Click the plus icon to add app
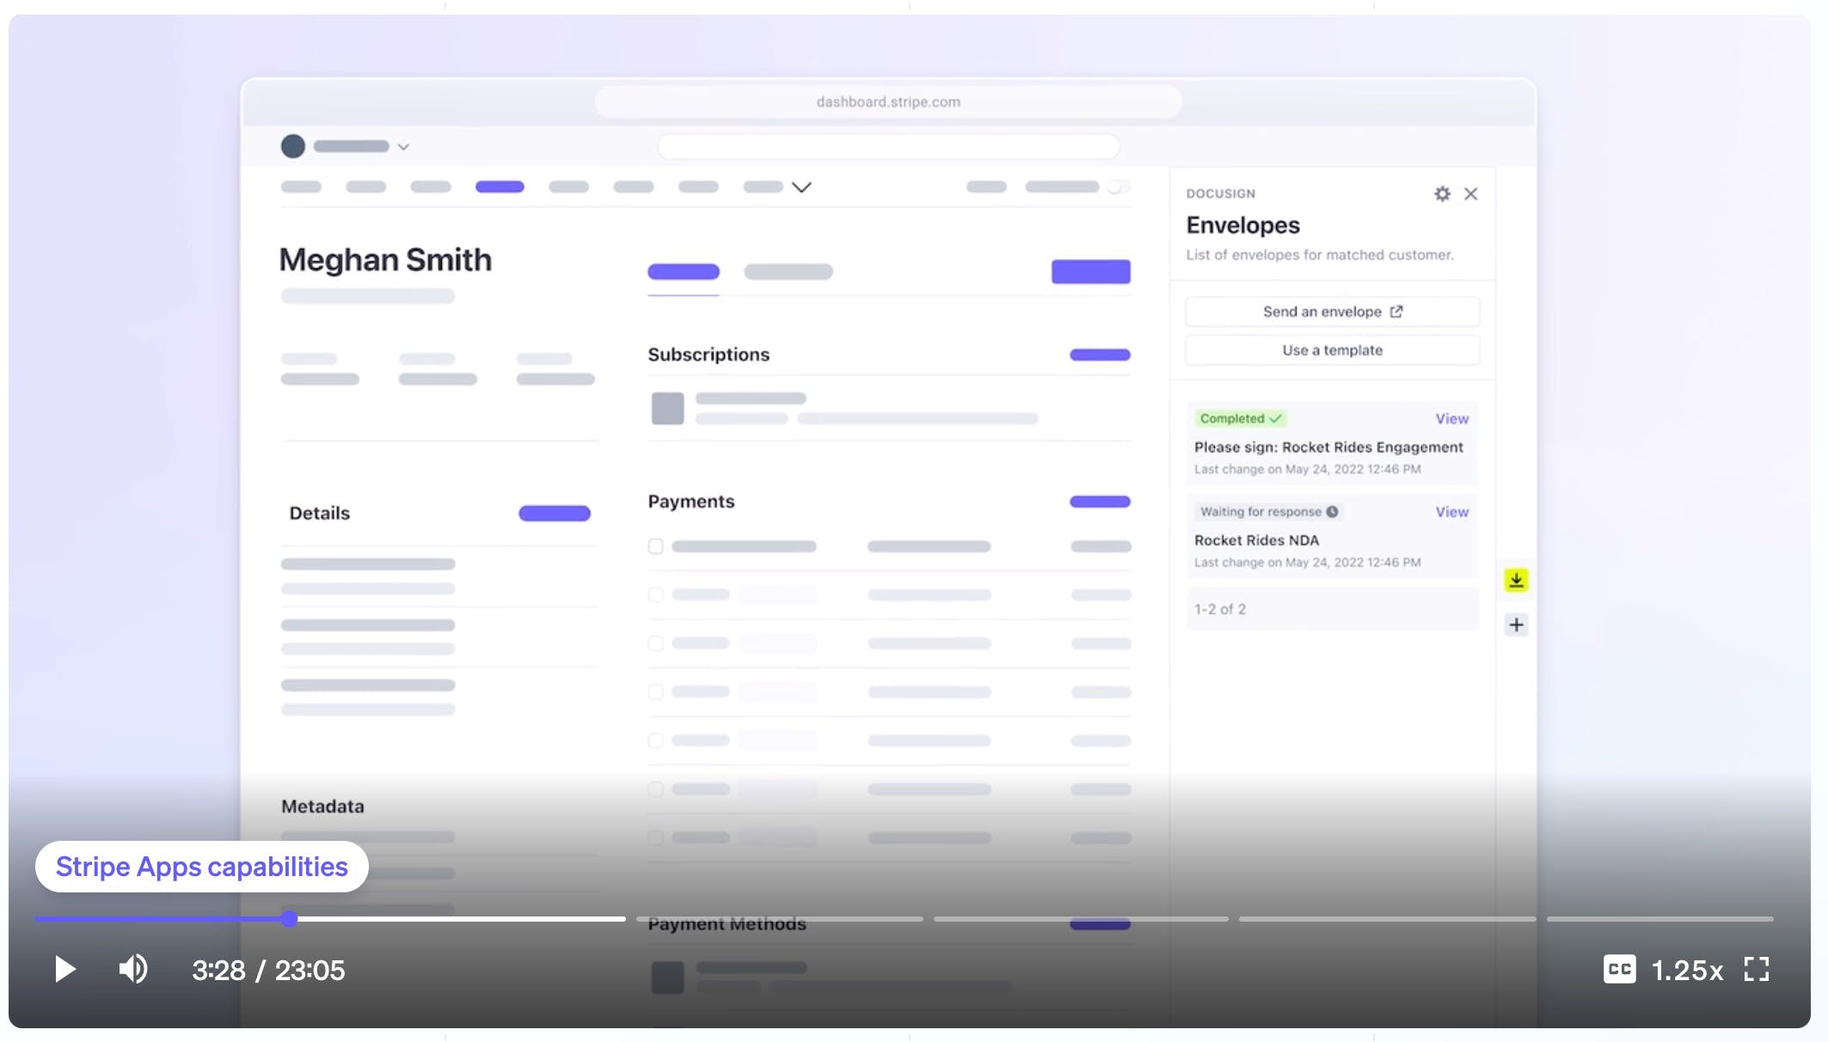Image resolution: width=1828 pixels, height=1042 pixels. pos(1516,625)
